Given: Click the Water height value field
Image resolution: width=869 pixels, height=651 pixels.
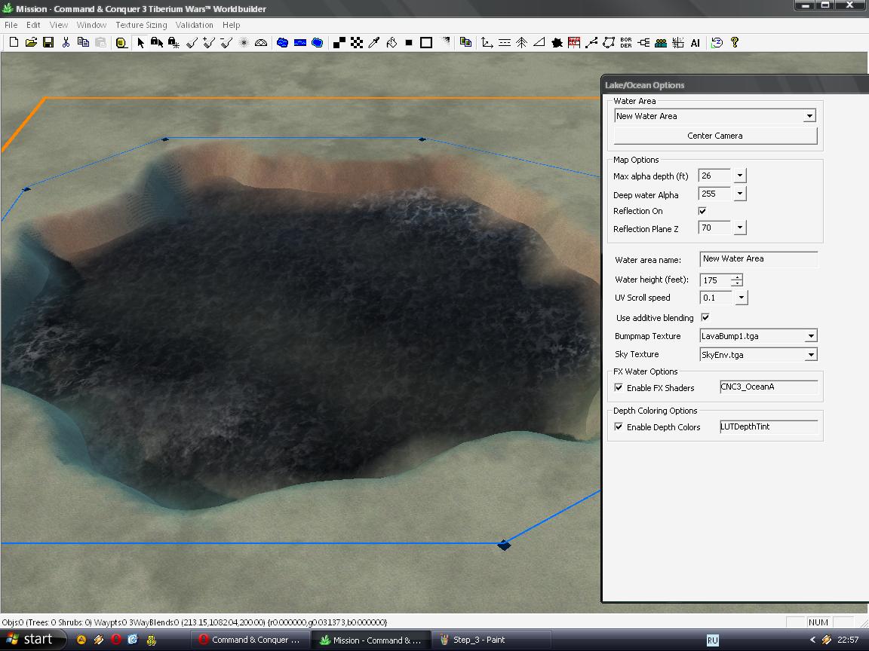Looking at the screenshot, I should (715, 280).
